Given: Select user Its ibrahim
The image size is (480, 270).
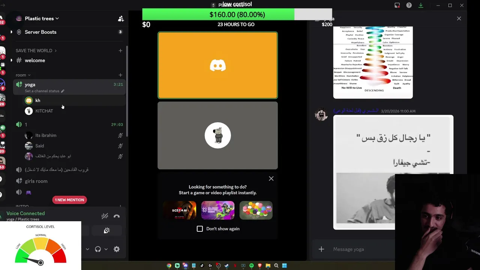Looking at the screenshot, I should 46,135.
